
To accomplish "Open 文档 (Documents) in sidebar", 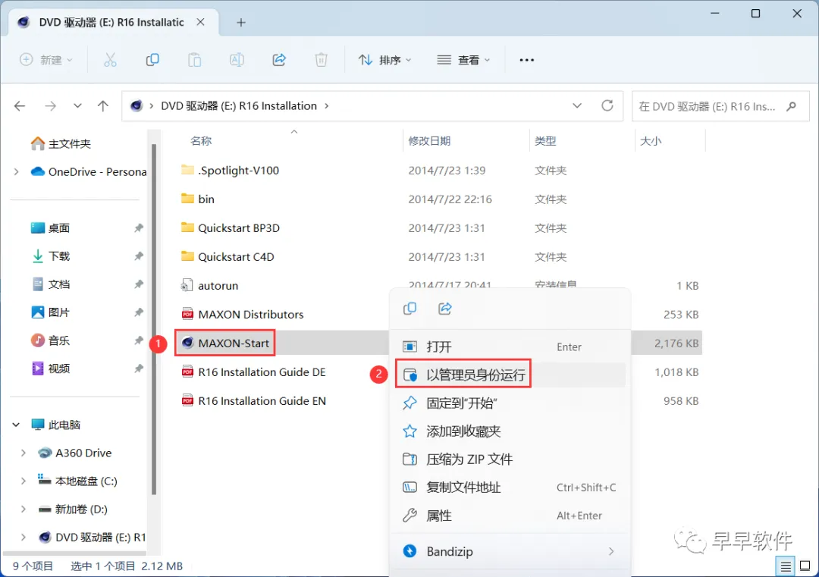I will tap(50, 284).
